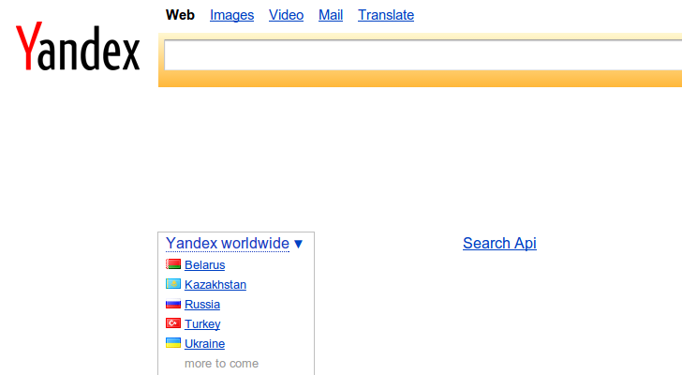Image resolution: width=682 pixels, height=375 pixels.
Task: Switch to the Images tab
Action: (x=231, y=15)
